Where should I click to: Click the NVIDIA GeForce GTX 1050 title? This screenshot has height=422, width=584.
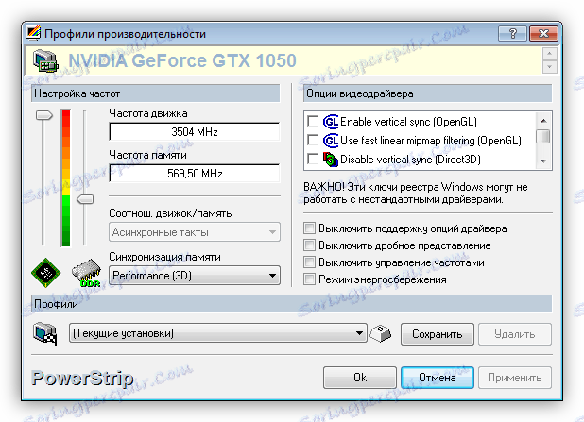pyautogui.click(x=182, y=60)
